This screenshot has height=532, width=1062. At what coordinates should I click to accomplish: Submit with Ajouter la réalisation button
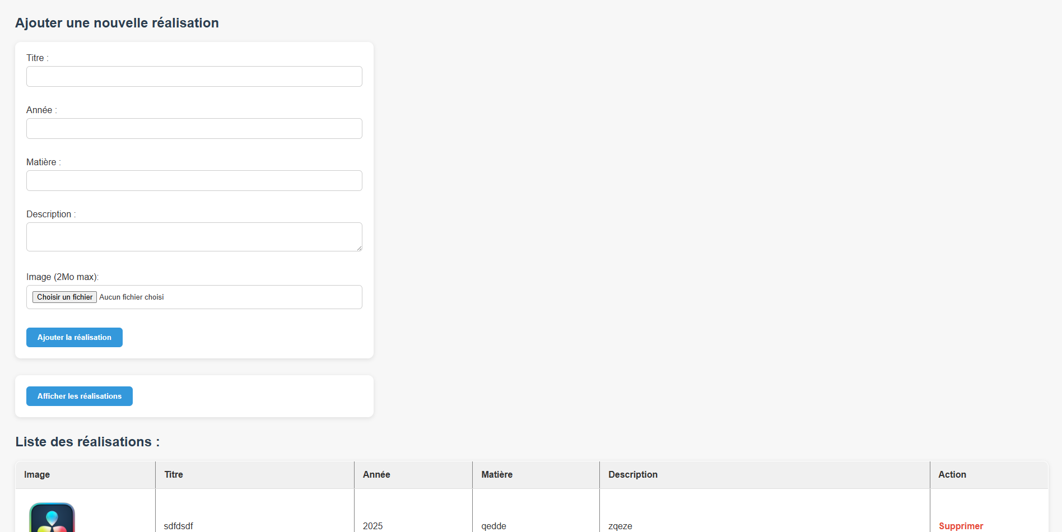pyautogui.click(x=74, y=338)
